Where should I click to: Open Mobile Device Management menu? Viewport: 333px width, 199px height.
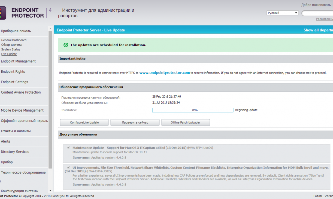tap(22, 110)
